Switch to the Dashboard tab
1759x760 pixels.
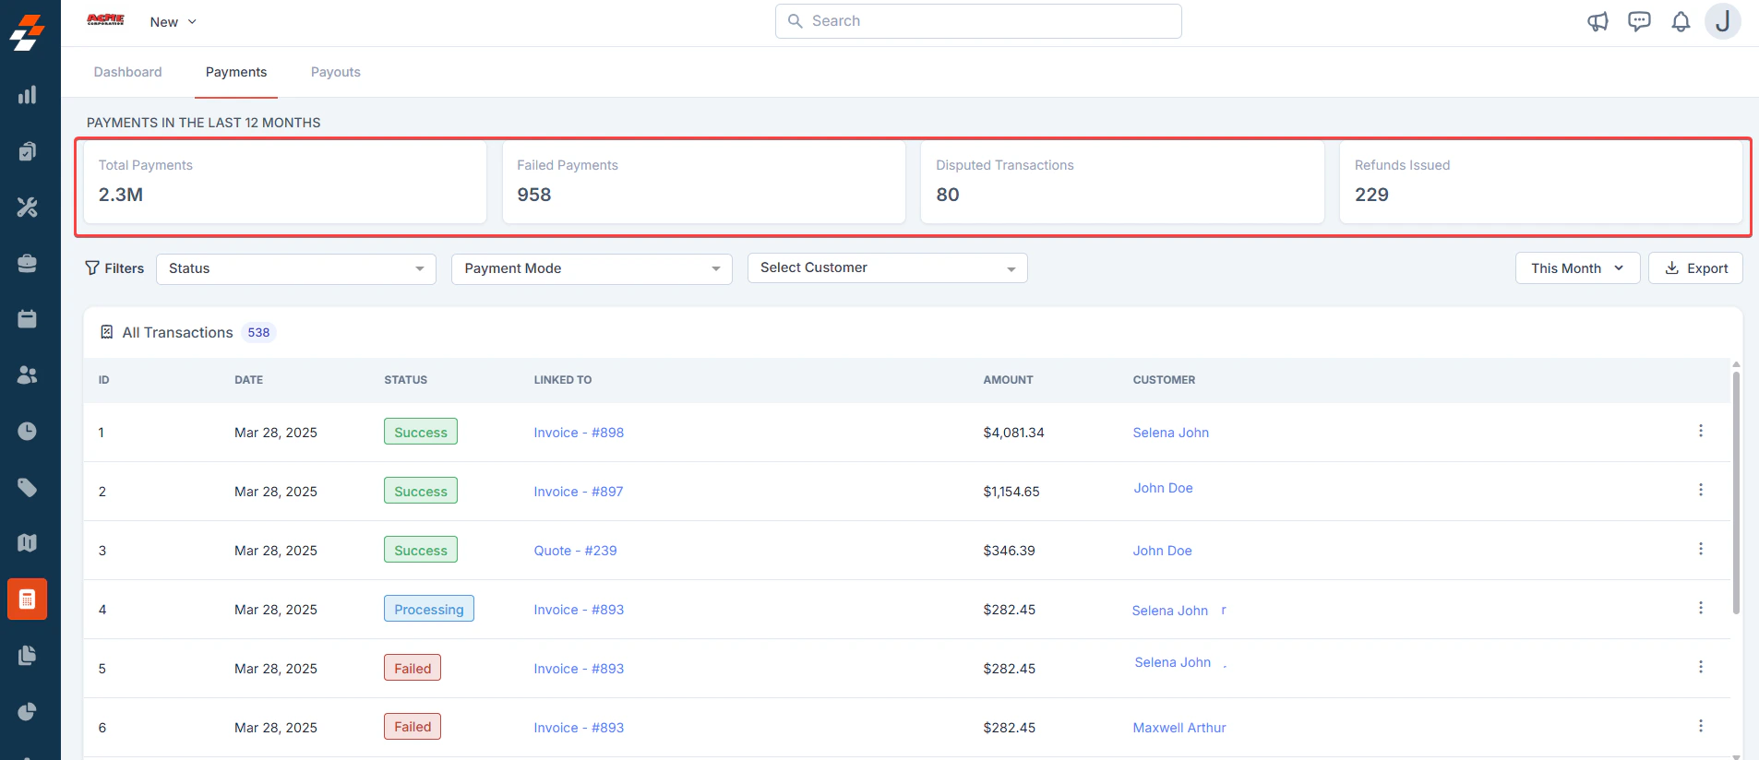point(127,72)
